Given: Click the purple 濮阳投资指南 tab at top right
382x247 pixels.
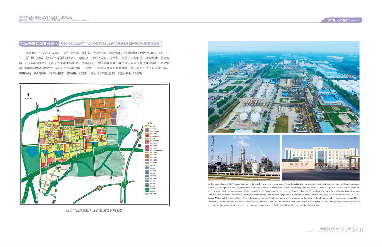Looking at the screenshot, I should (341, 20).
